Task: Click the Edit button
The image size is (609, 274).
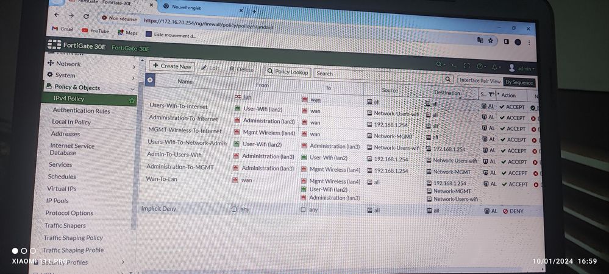Action: [210, 68]
